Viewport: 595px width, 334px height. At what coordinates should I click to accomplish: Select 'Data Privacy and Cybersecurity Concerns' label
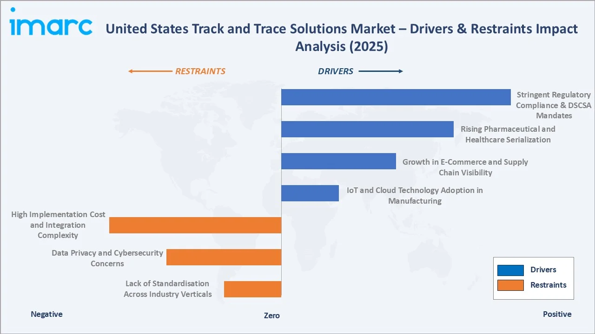[x=107, y=258]
